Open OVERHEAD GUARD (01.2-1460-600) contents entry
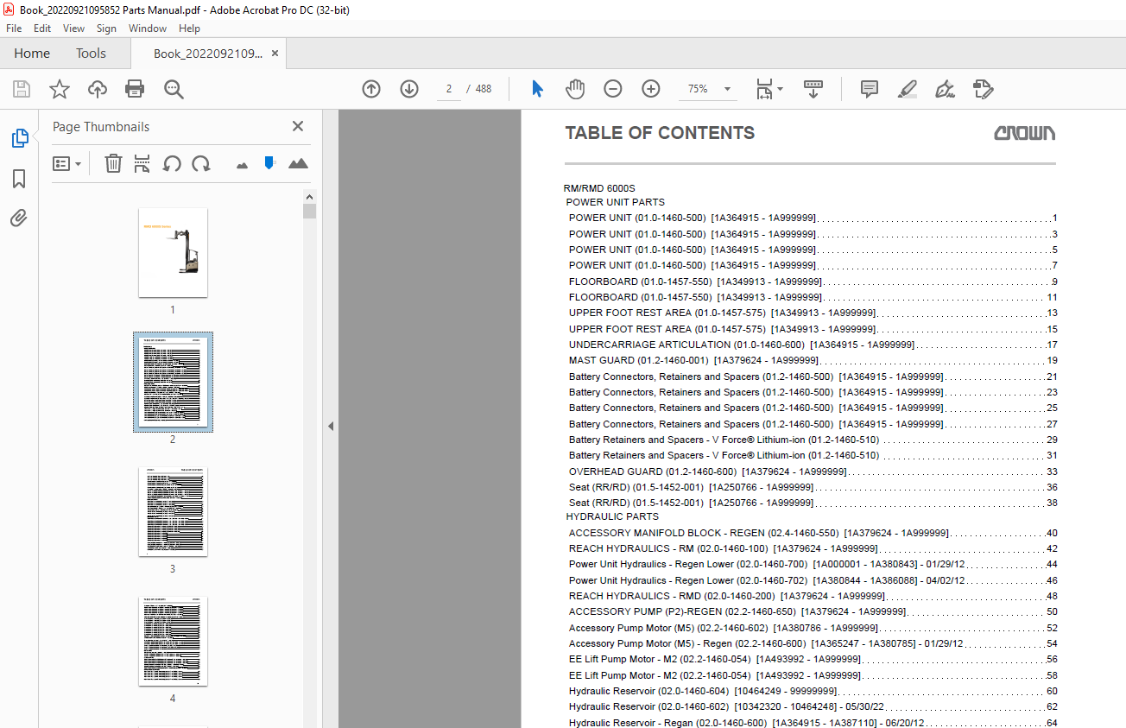Screen dimensions: 1126x728 (x=813, y=472)
